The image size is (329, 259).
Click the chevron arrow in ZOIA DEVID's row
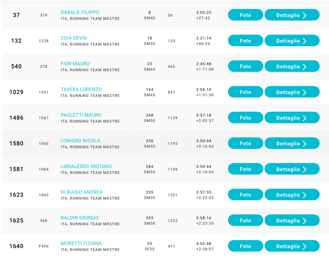click(x=305, y=41)
